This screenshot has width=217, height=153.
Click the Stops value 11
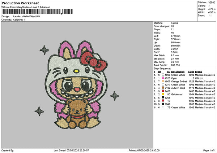coord(172,30)
